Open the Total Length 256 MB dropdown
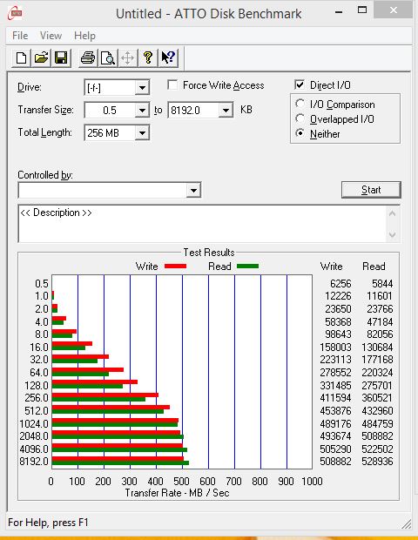418x540 pixels. [142, 132]
